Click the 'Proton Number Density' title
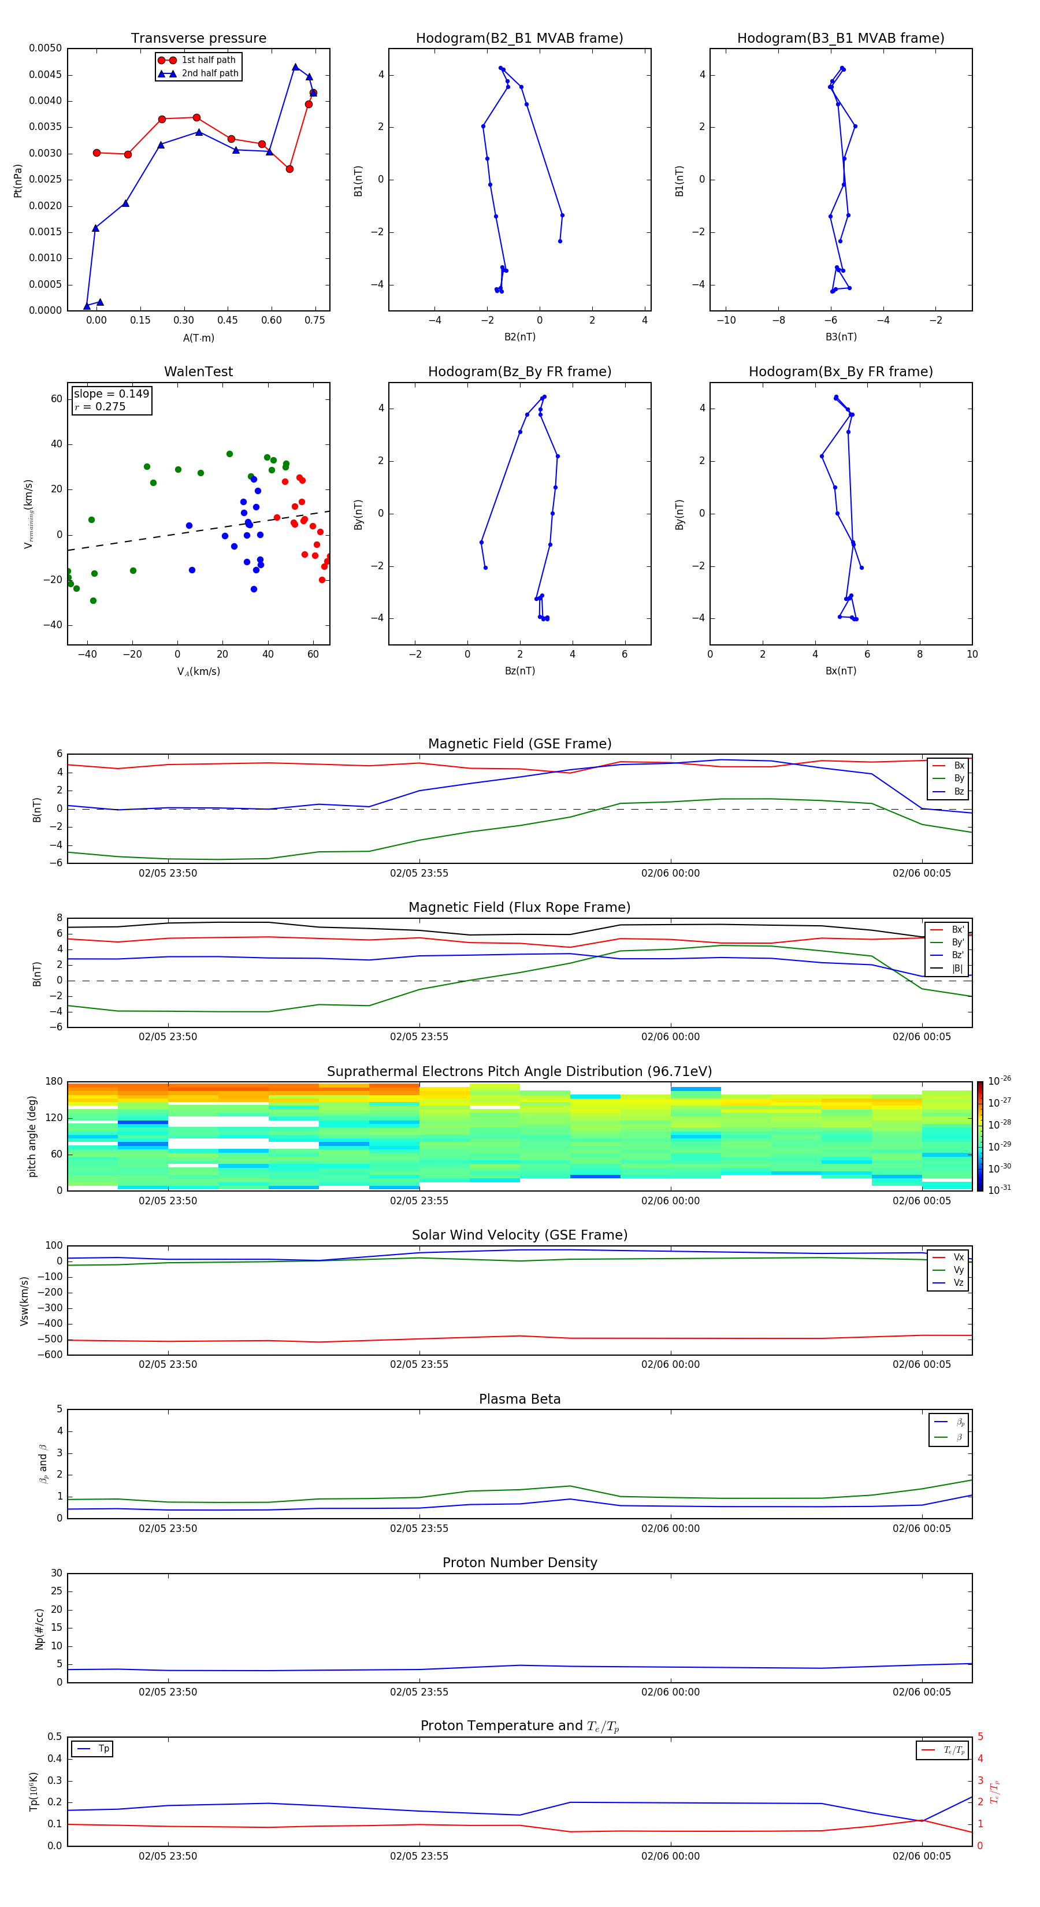The height and width of the screenshot is (1907, 1040). 519,1563
